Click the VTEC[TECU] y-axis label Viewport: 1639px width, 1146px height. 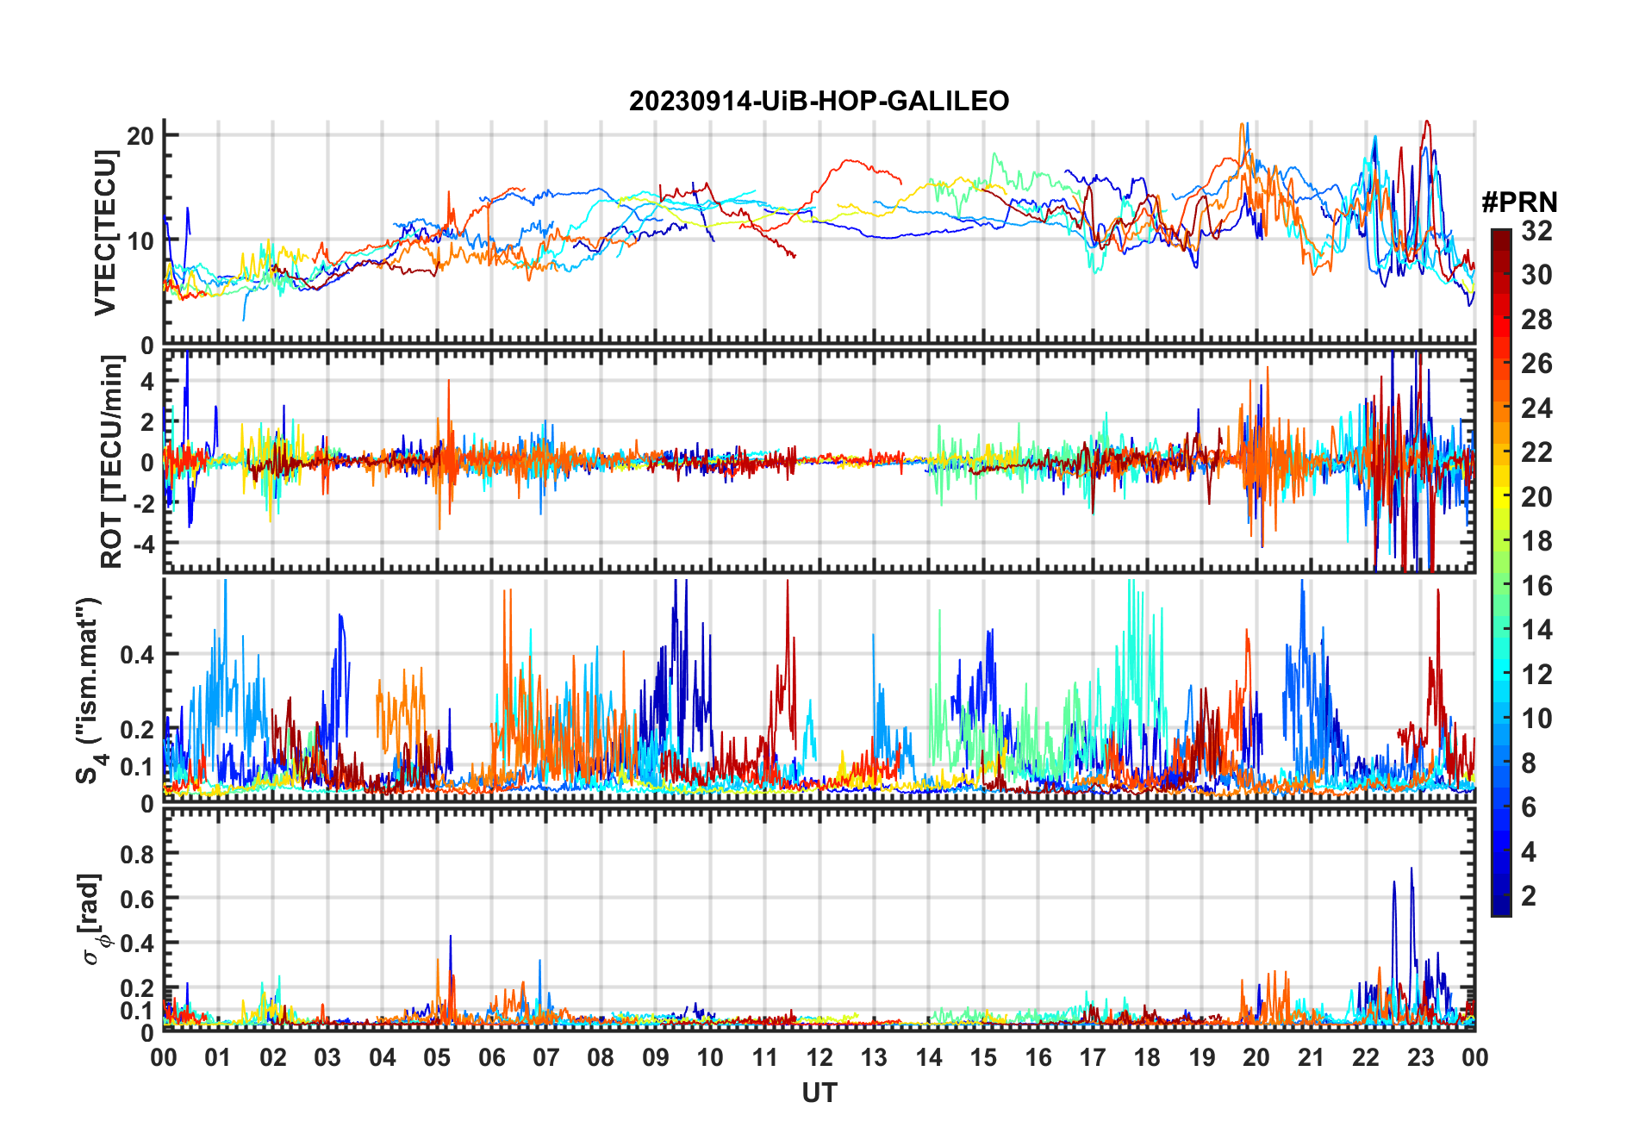point(105,233)
